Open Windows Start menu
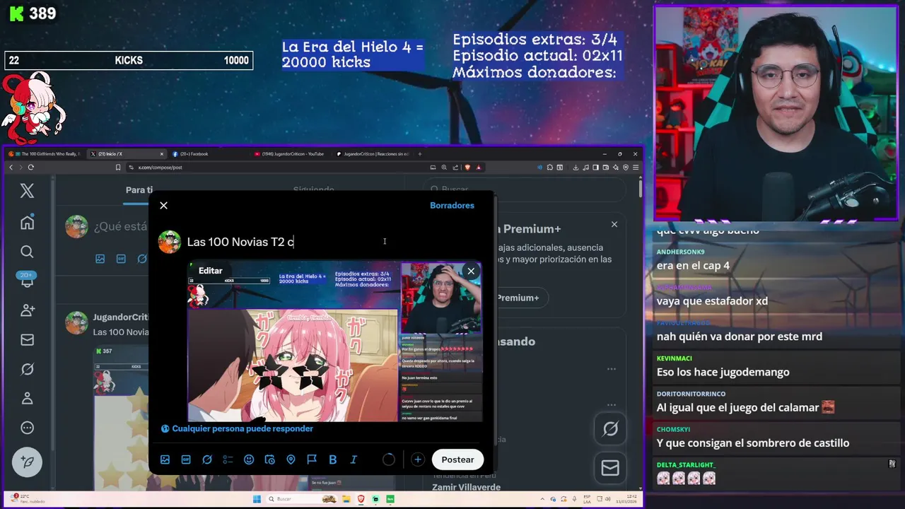 tap(257, 499)
